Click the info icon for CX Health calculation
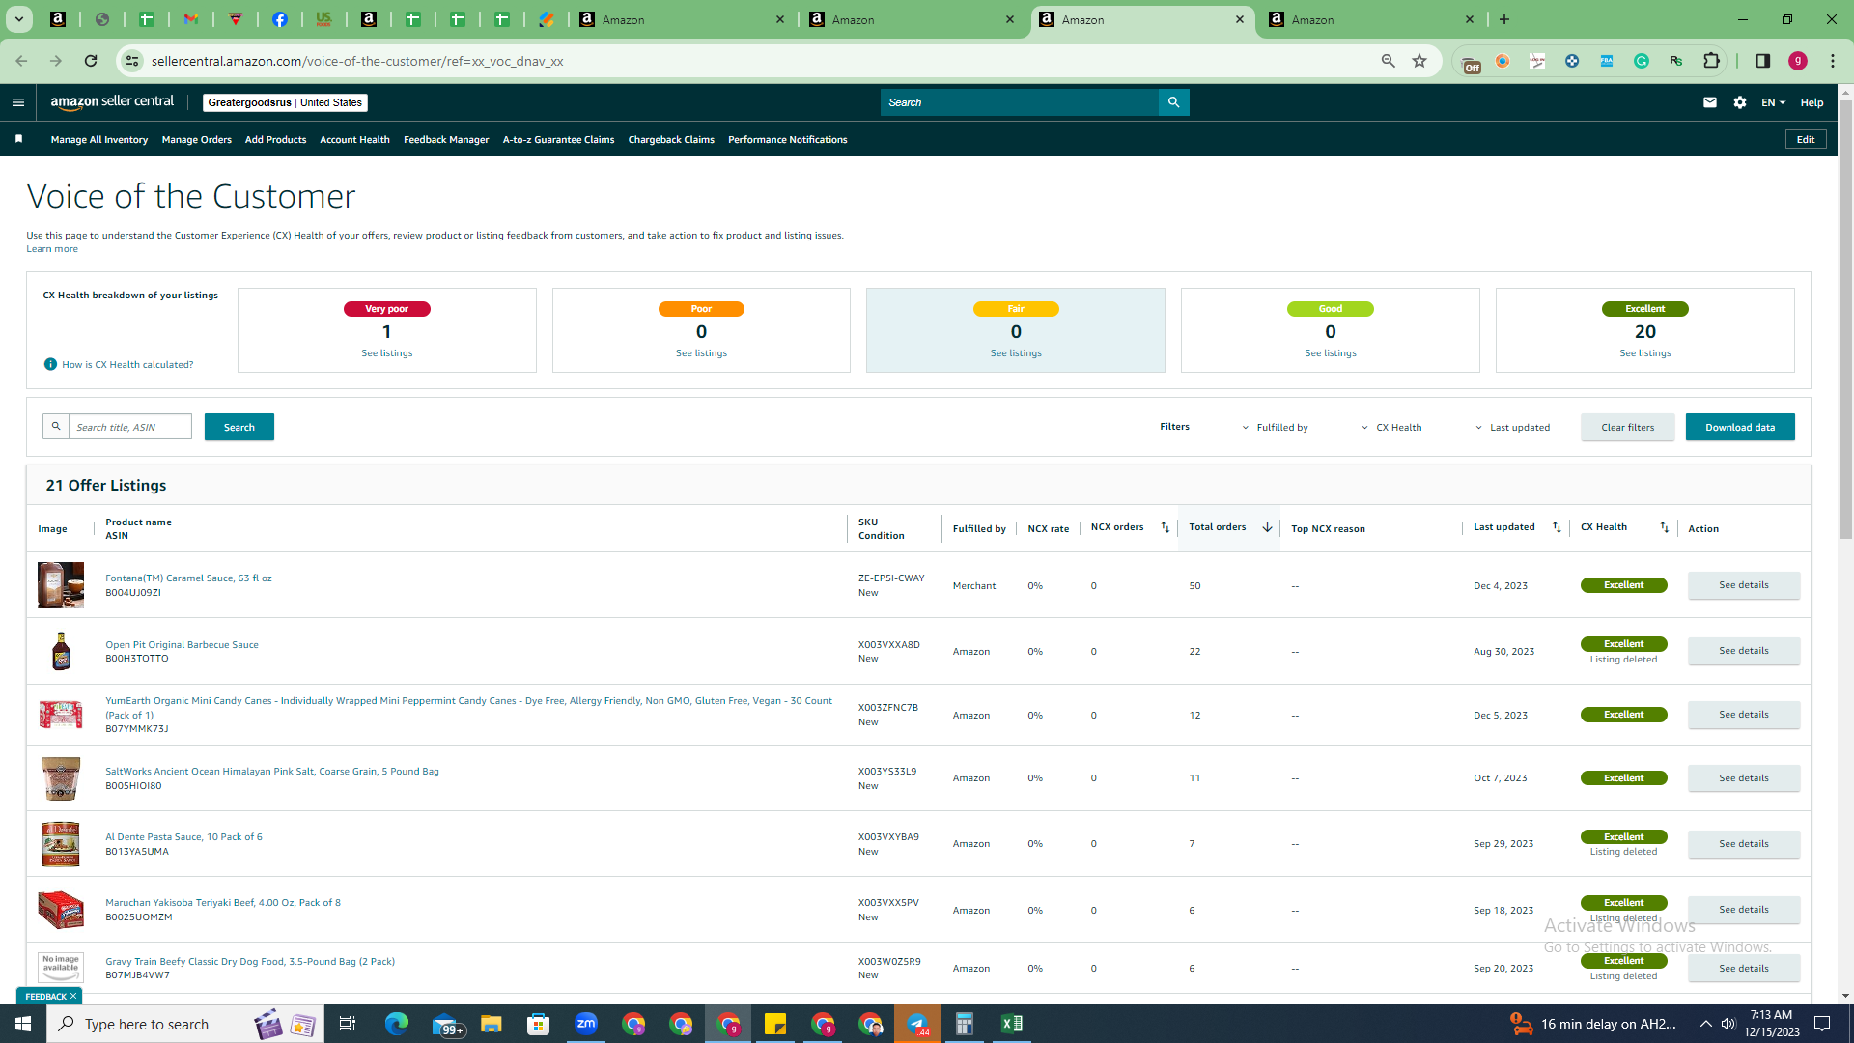1854x1043 pixels. [50, 364]
